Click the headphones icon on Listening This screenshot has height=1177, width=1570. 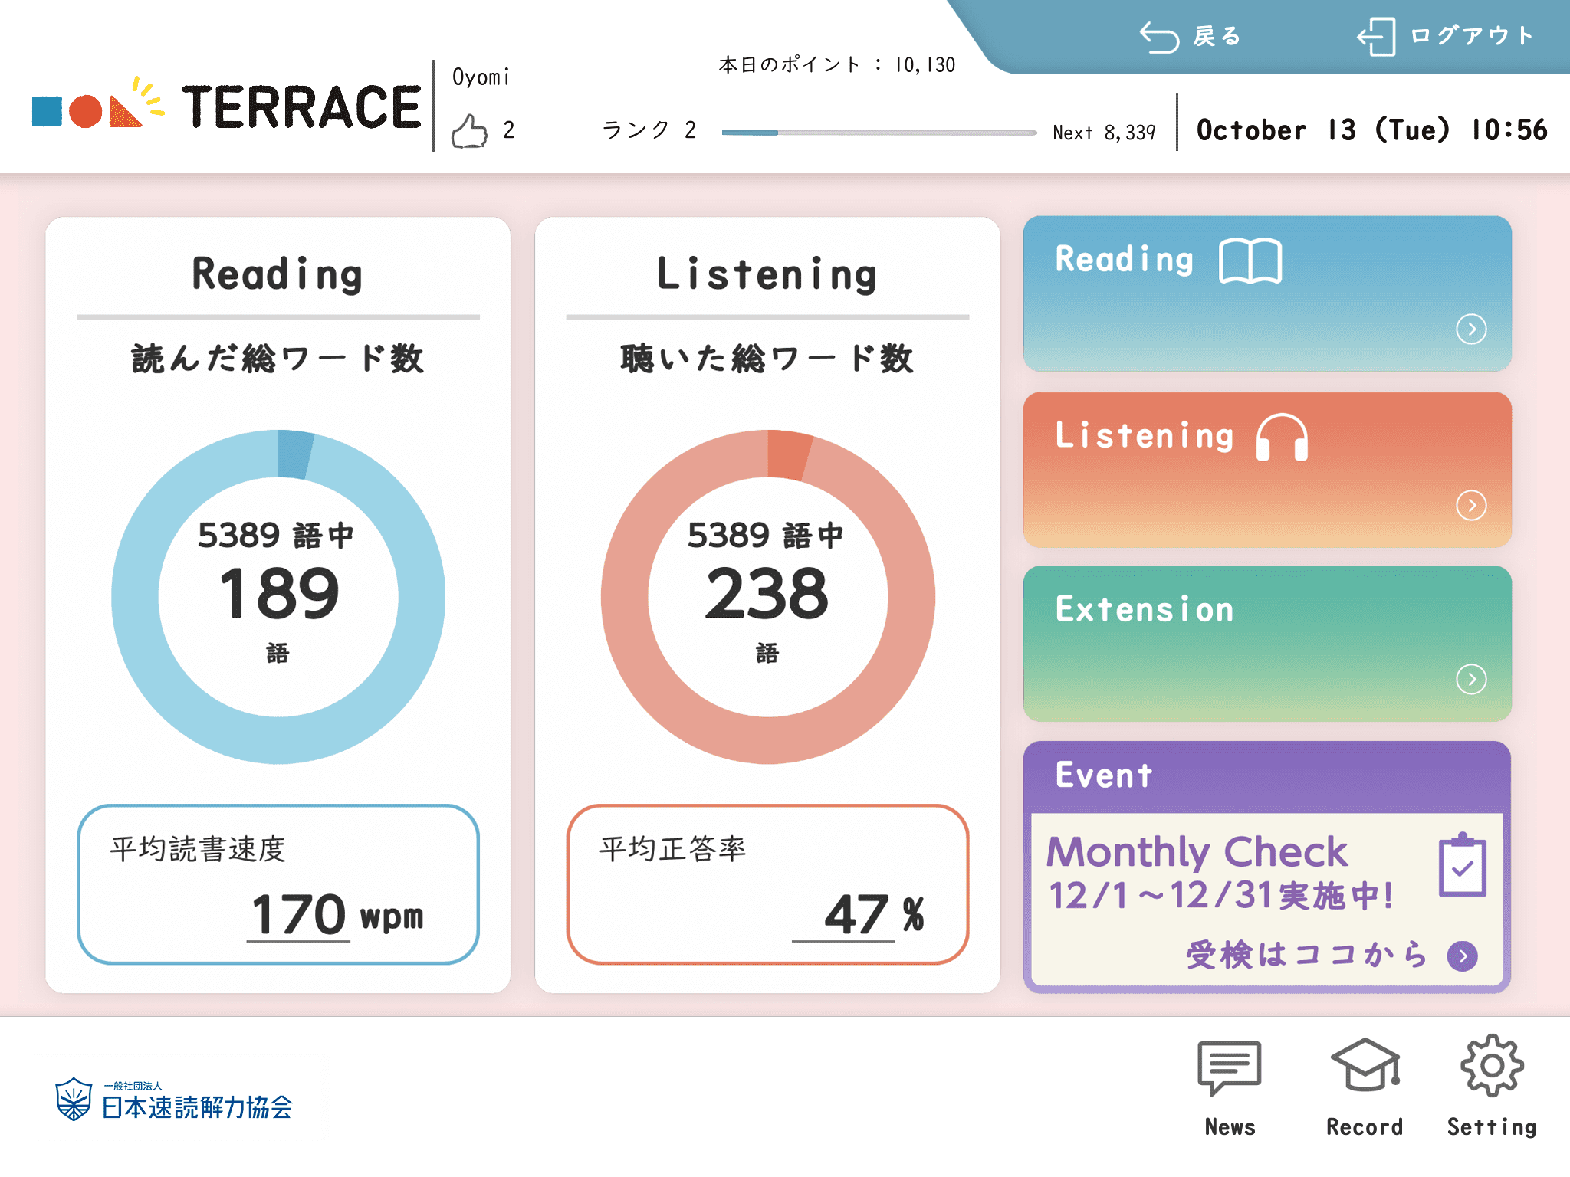coord(1281,438)
